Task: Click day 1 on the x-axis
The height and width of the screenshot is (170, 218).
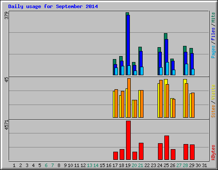Action: [14, 165]
